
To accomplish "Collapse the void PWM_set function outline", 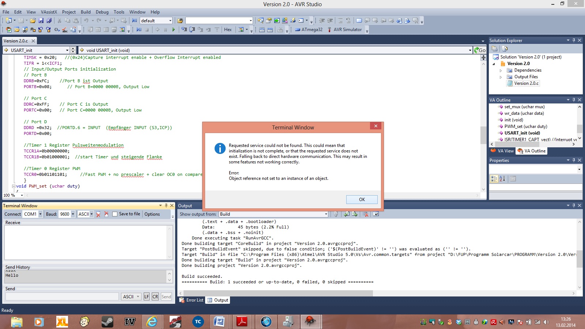I will [x=14, y=186].
